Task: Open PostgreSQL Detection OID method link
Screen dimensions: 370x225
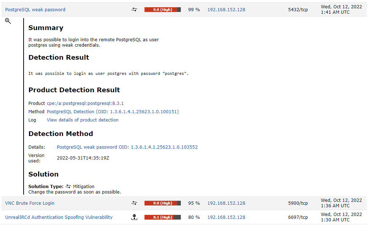Action: (x=113, y=112)
